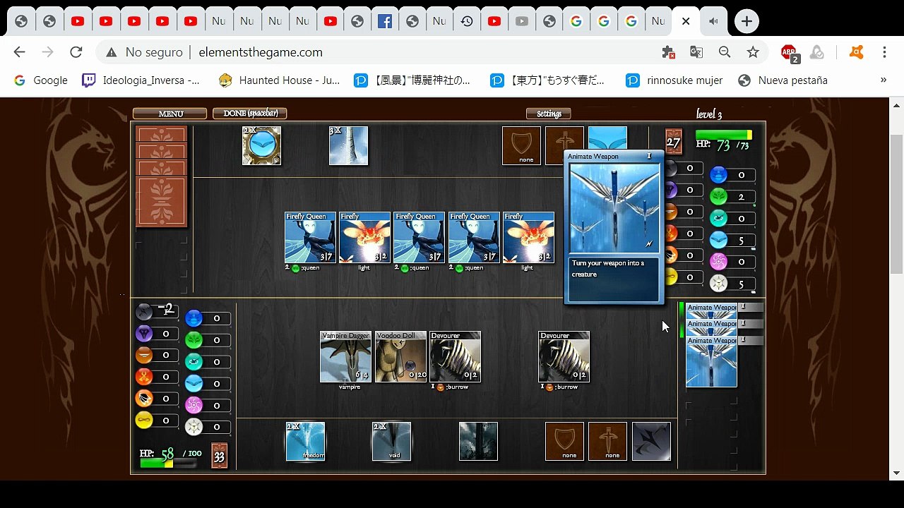Open the 'rinnosuke mujer' bookmark

[x=674, y=80]
